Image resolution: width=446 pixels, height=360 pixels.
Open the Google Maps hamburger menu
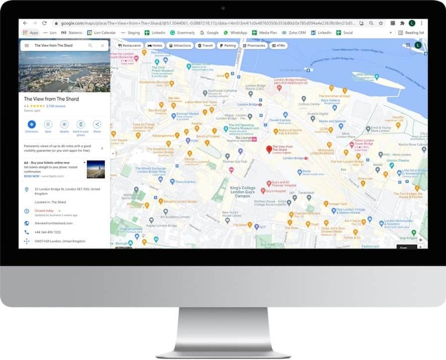click(26, 45)
